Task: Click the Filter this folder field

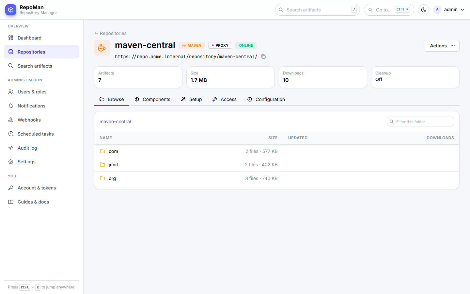Action: coord(420,122)
